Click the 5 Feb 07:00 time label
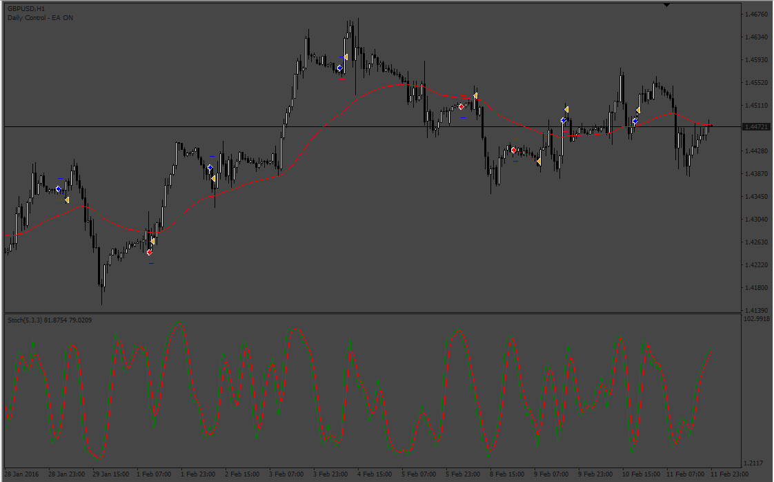The width and height of the screenshot is (774, 482). [419, 474]
